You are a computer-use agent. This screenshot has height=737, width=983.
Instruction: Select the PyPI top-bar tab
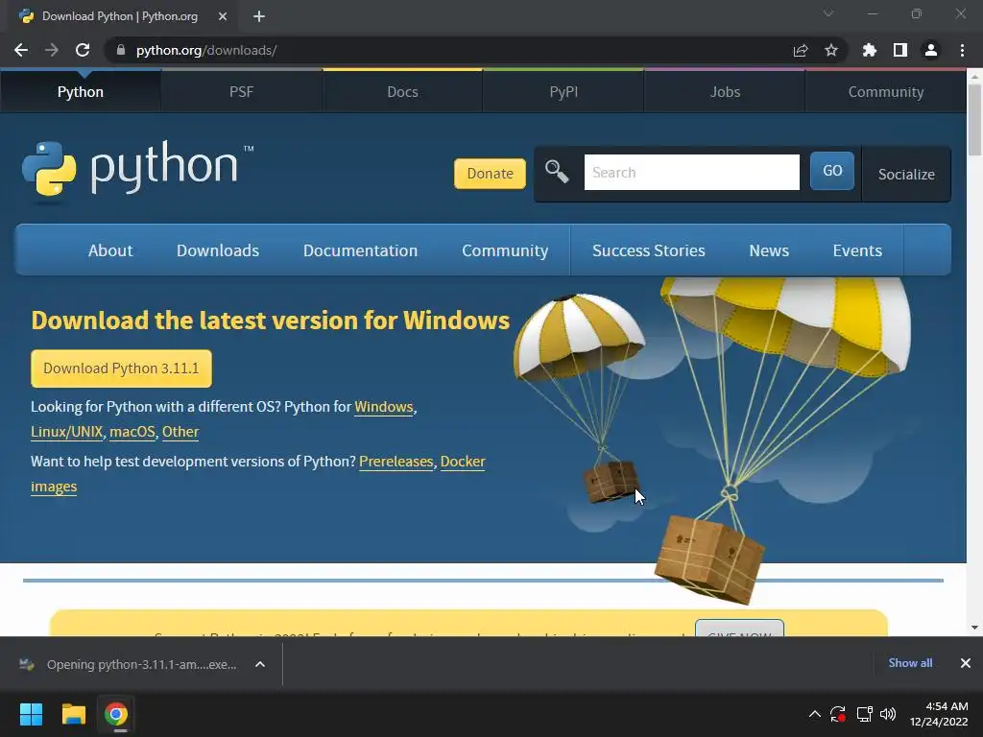563,92
